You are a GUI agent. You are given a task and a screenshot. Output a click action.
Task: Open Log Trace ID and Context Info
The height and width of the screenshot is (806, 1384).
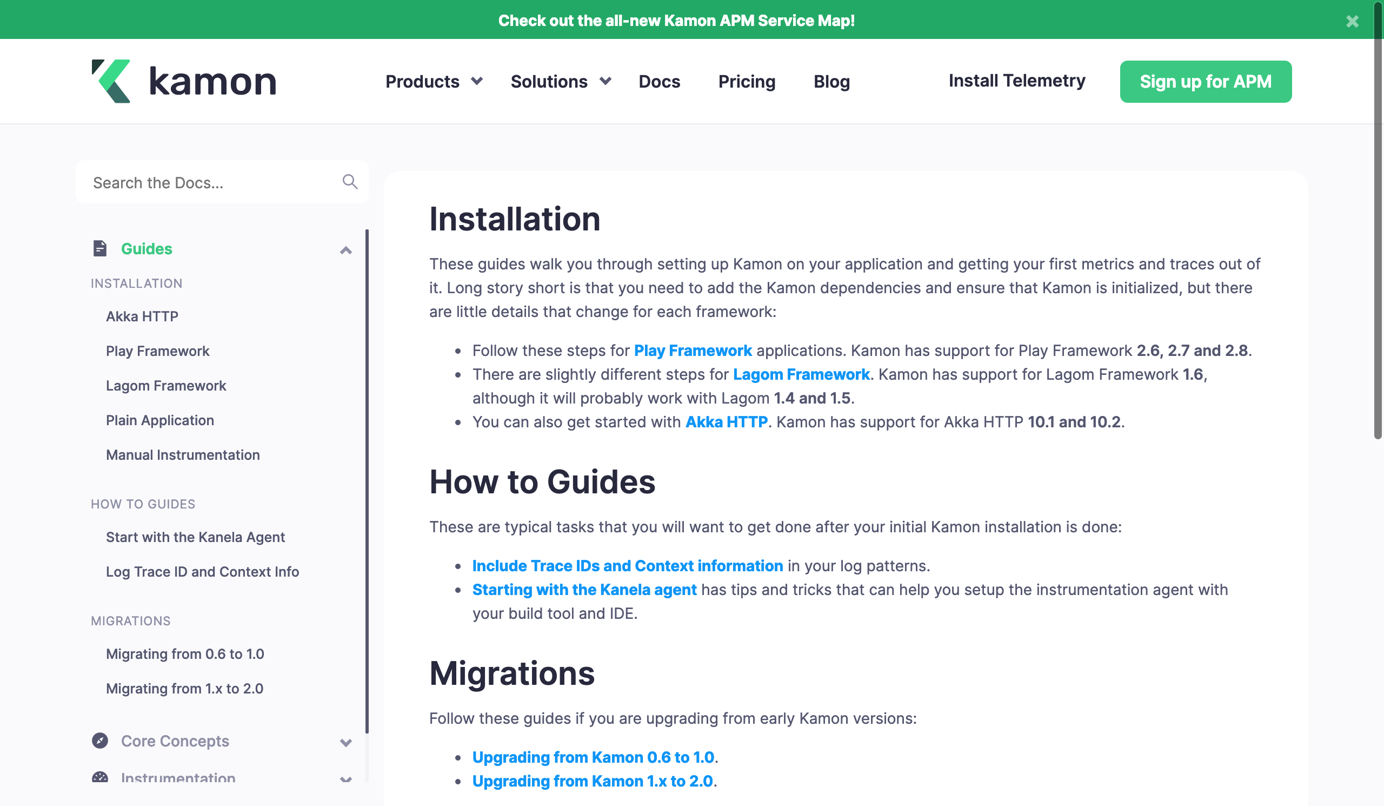point(203,571)
